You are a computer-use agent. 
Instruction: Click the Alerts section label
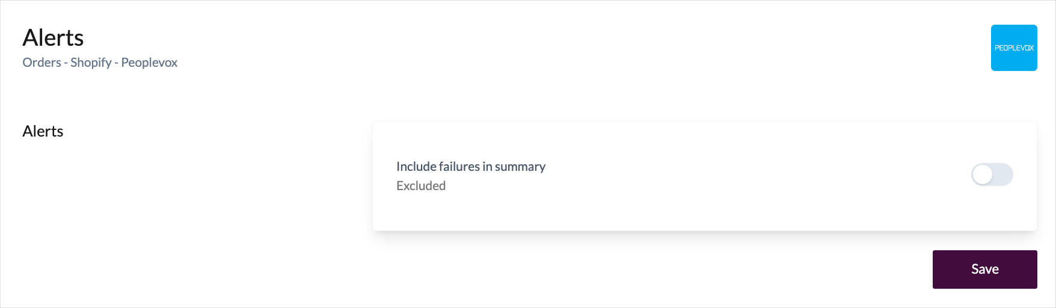click(x=43, y=131)
